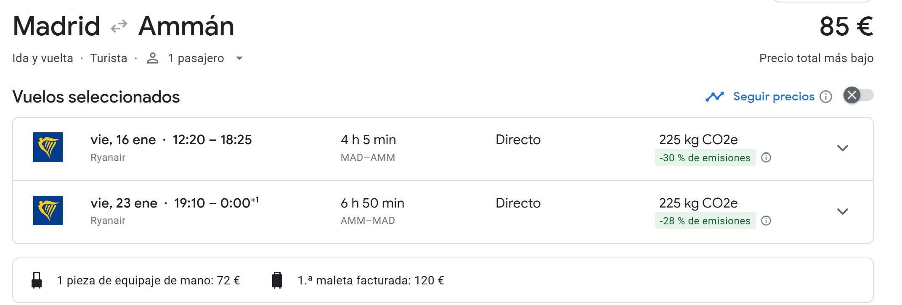Click the Ryanair logo on outbound flight

tap(48, 147)
